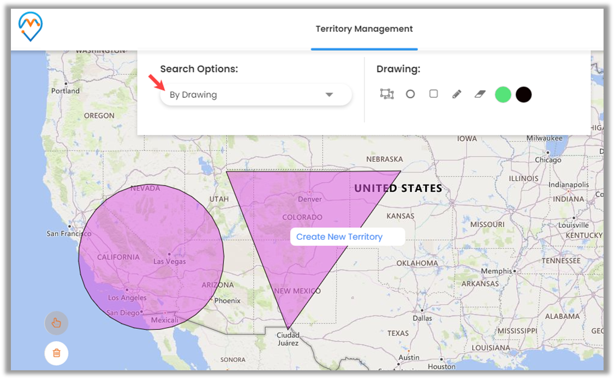
Task: Click the dropdown arrow in Search Options
Action: pos(329,94)
